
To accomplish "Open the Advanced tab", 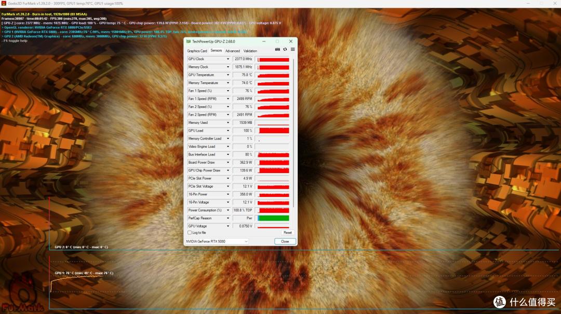I will click(x=233, y=51).
